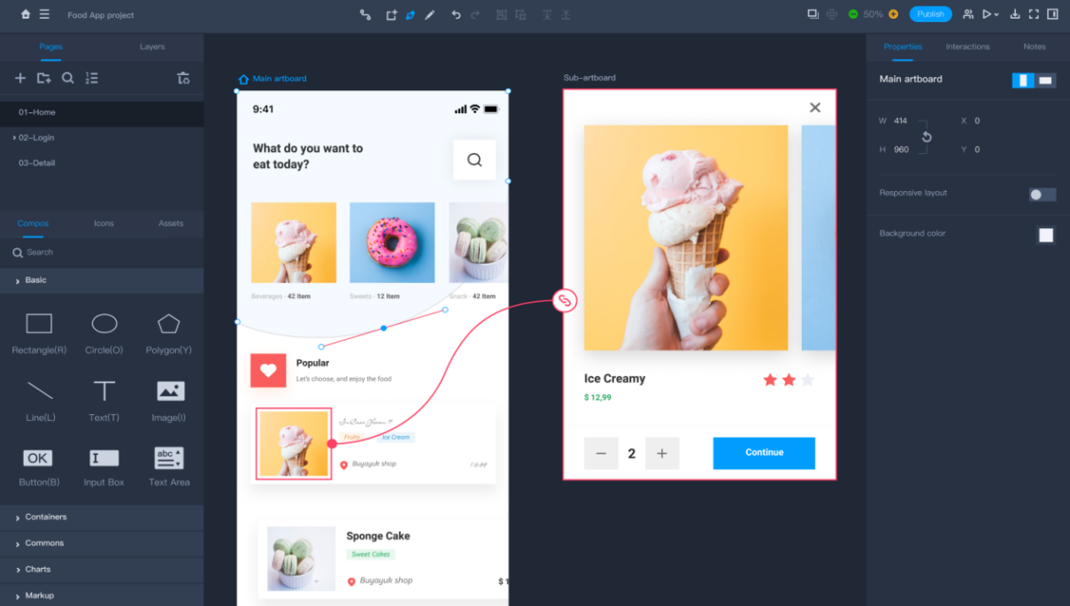Switch to the Layers tab
The width and height of the screenshot is (1070, 606).
pos(152,46)
